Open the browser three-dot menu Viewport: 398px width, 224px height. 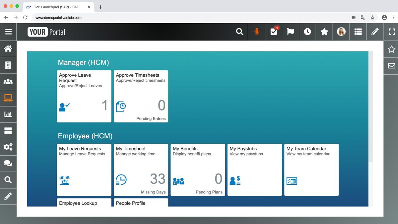pyautogui.click(x=393, y=18)
